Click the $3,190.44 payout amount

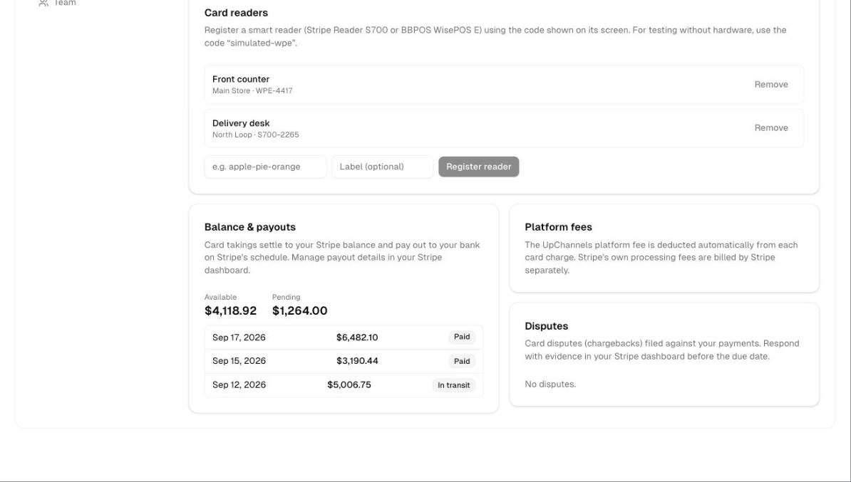pos(357,361)
